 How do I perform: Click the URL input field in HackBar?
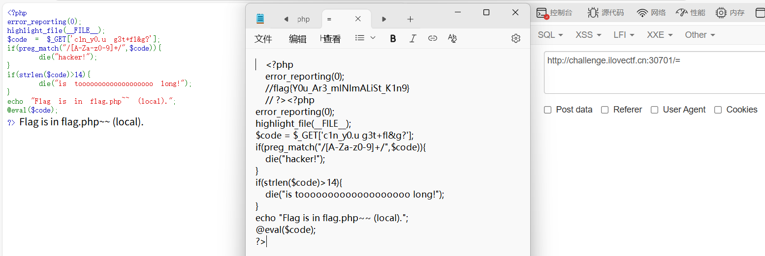tap(654, 72)
